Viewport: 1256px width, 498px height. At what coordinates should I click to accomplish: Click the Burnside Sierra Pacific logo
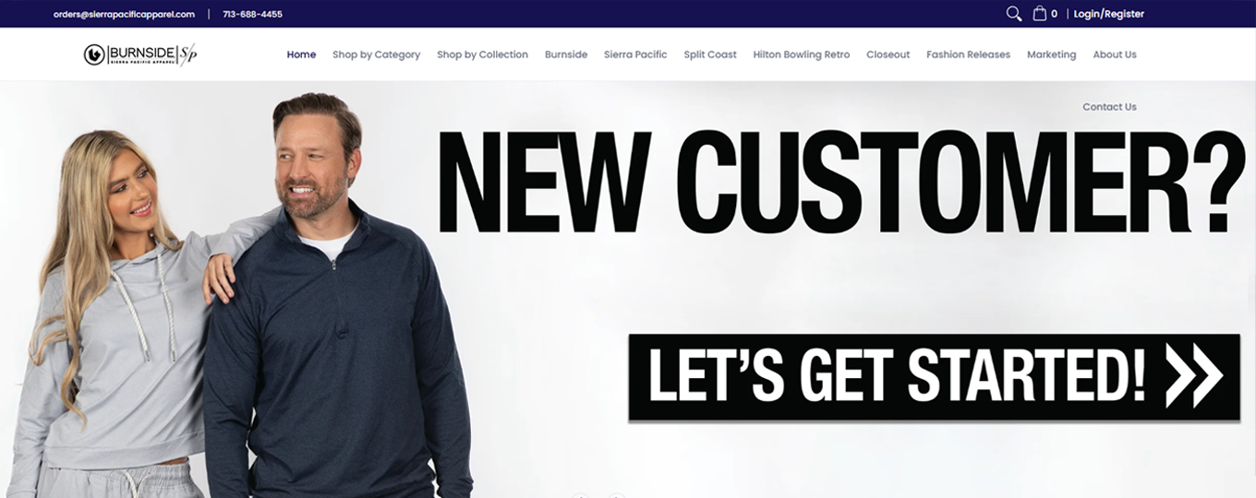point(140,54)
